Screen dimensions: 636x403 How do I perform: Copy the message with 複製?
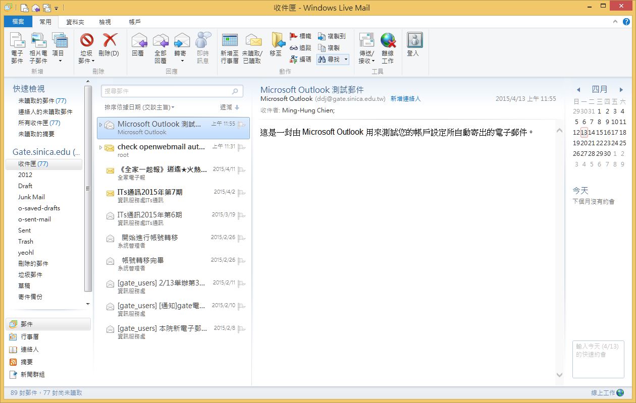(329, 47)
